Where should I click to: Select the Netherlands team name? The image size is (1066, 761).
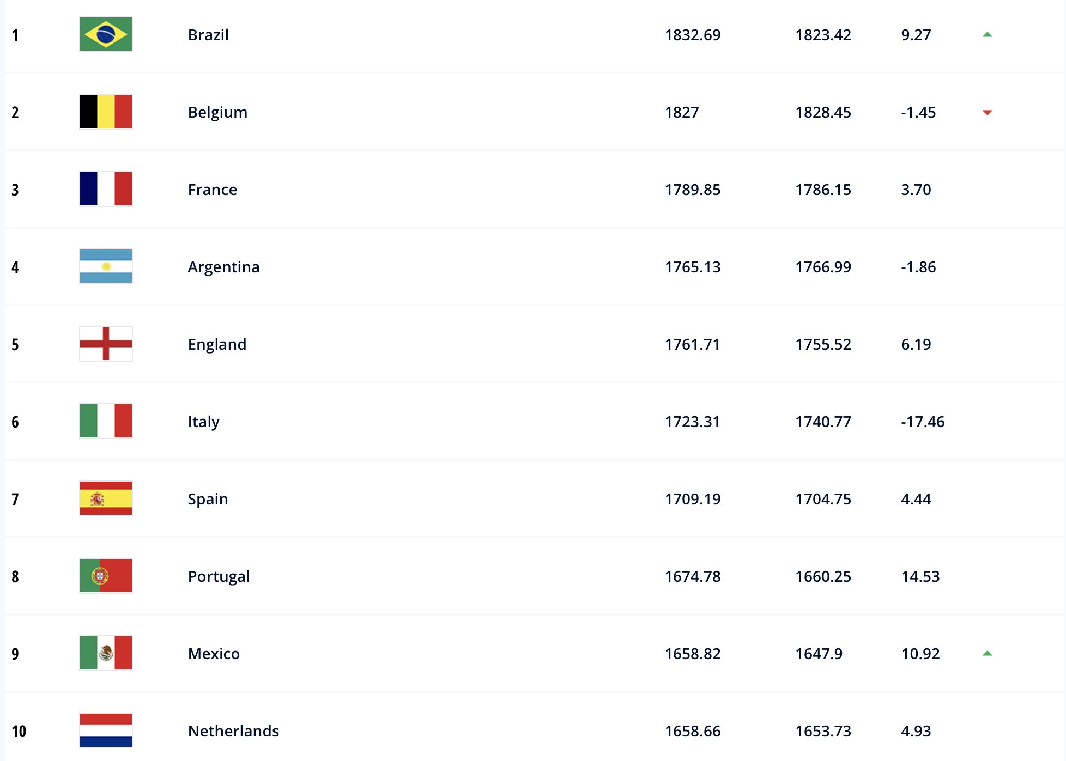pyautogui.click(x=233, y=731)
